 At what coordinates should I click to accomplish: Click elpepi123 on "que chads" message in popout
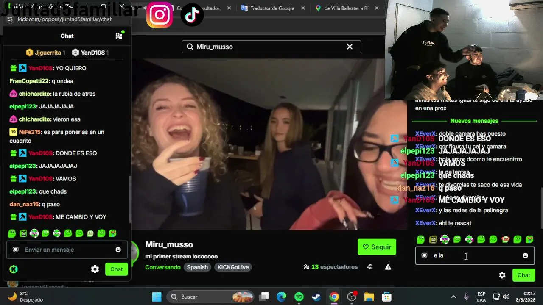(x=23, y=191)
